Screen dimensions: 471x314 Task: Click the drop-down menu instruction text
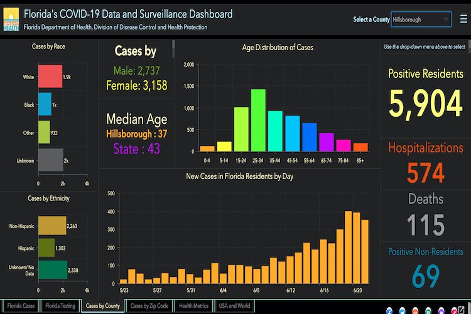425,46
